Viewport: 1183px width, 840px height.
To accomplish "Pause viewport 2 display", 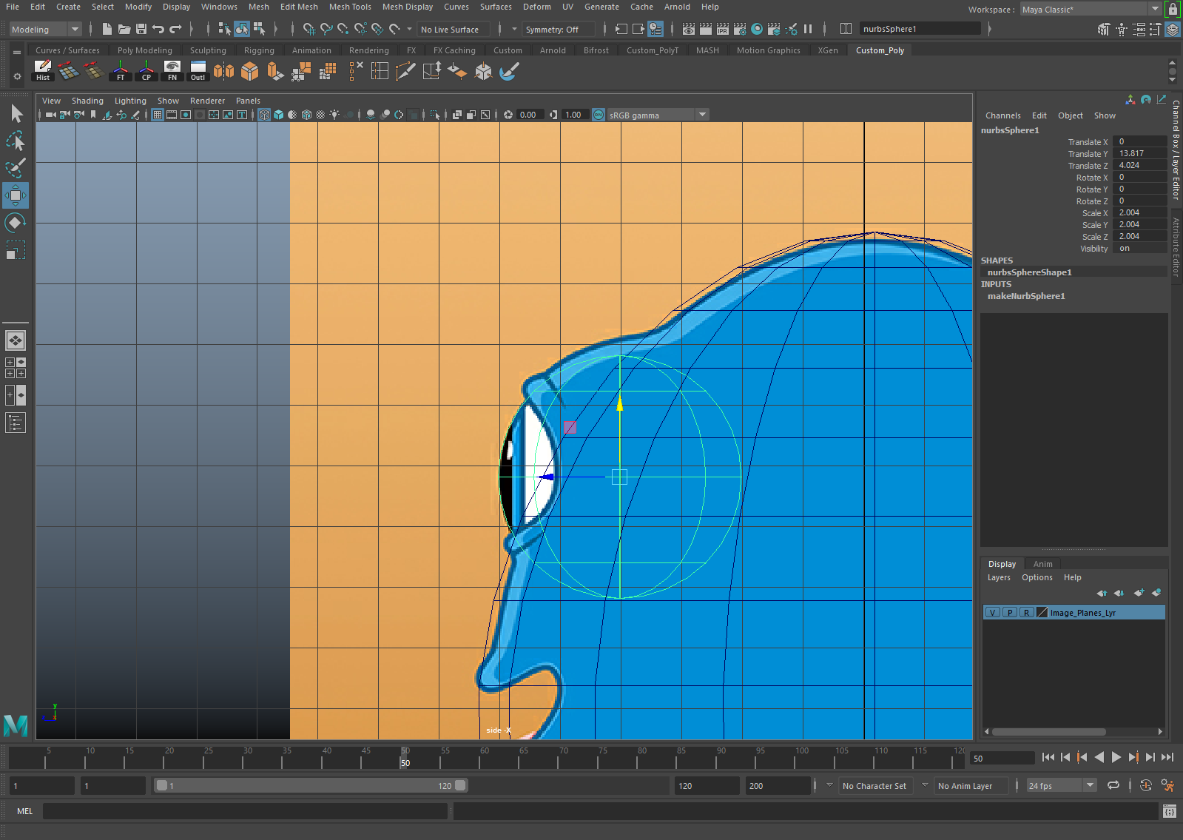I will 808,29.
